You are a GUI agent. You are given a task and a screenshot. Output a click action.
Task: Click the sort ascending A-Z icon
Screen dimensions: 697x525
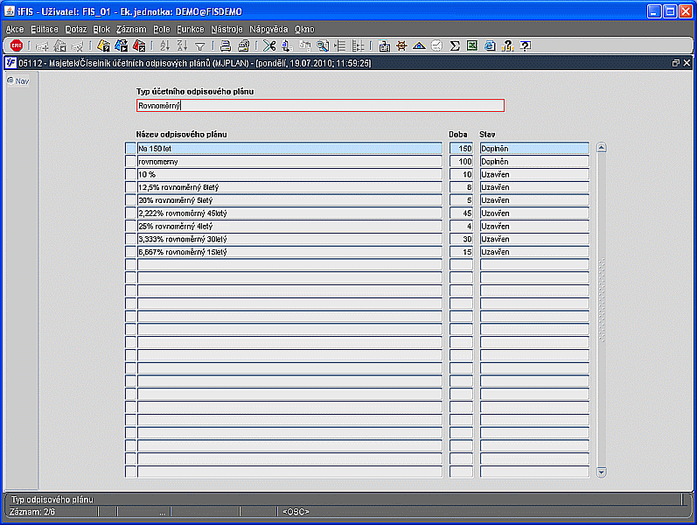click(x=164, y=45)
